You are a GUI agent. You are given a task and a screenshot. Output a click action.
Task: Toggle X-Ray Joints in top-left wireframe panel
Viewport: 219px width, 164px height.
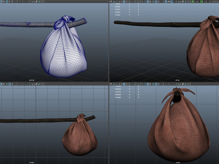click(x=42, y=1)
